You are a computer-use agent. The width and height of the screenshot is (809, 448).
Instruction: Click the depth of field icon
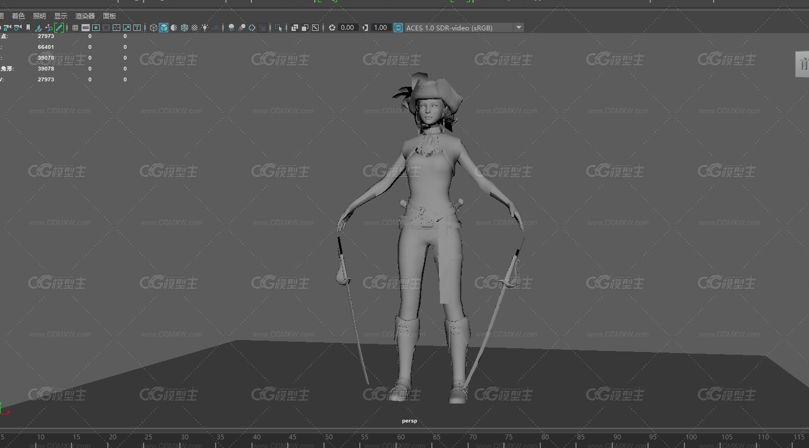(262, 28)
